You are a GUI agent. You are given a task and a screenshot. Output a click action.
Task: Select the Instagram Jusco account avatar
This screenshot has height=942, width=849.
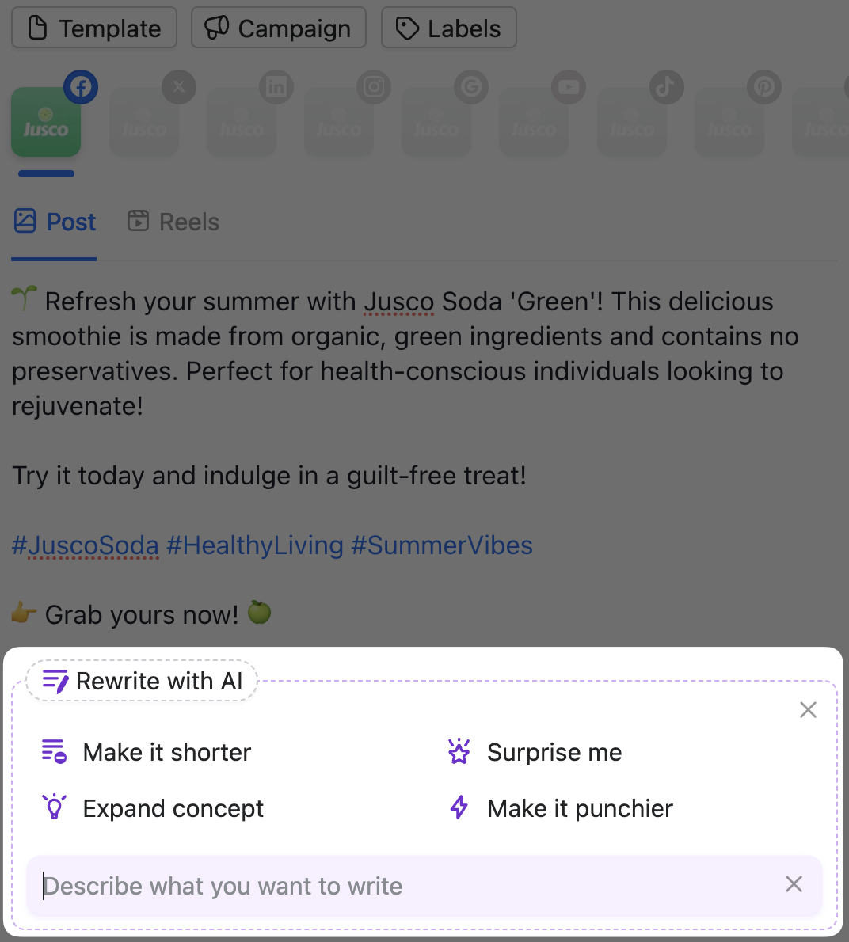pyautogui.click(x=339, y=123)
